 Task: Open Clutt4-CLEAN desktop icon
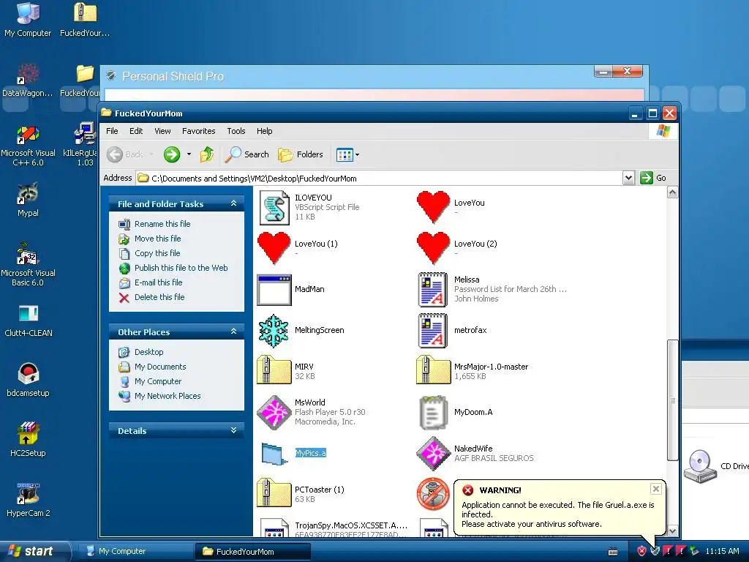pos(28,321)
